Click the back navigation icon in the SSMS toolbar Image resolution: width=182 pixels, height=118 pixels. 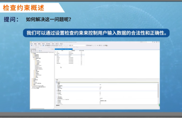31,45
